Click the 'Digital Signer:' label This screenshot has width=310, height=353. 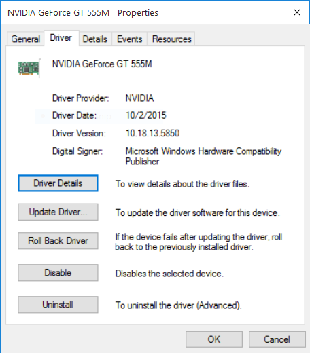(x=77, y=151)
